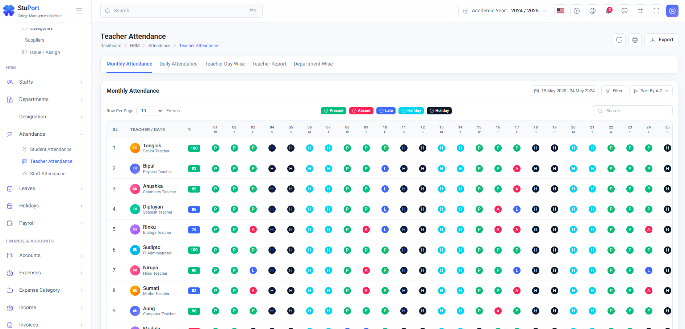Switch to Teacher Report tab
This screenshot has height=329, width=685.
(x=269, y=64)
